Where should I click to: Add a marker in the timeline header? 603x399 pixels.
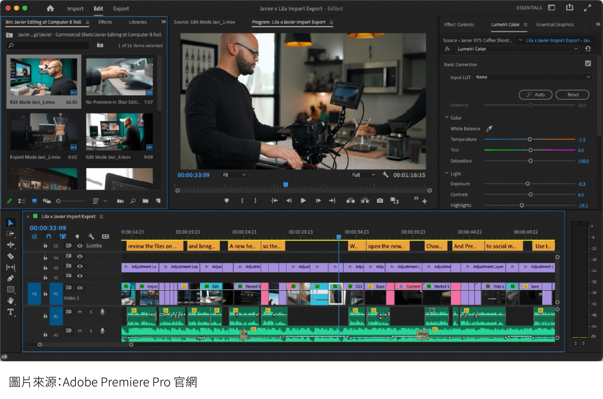77,237
